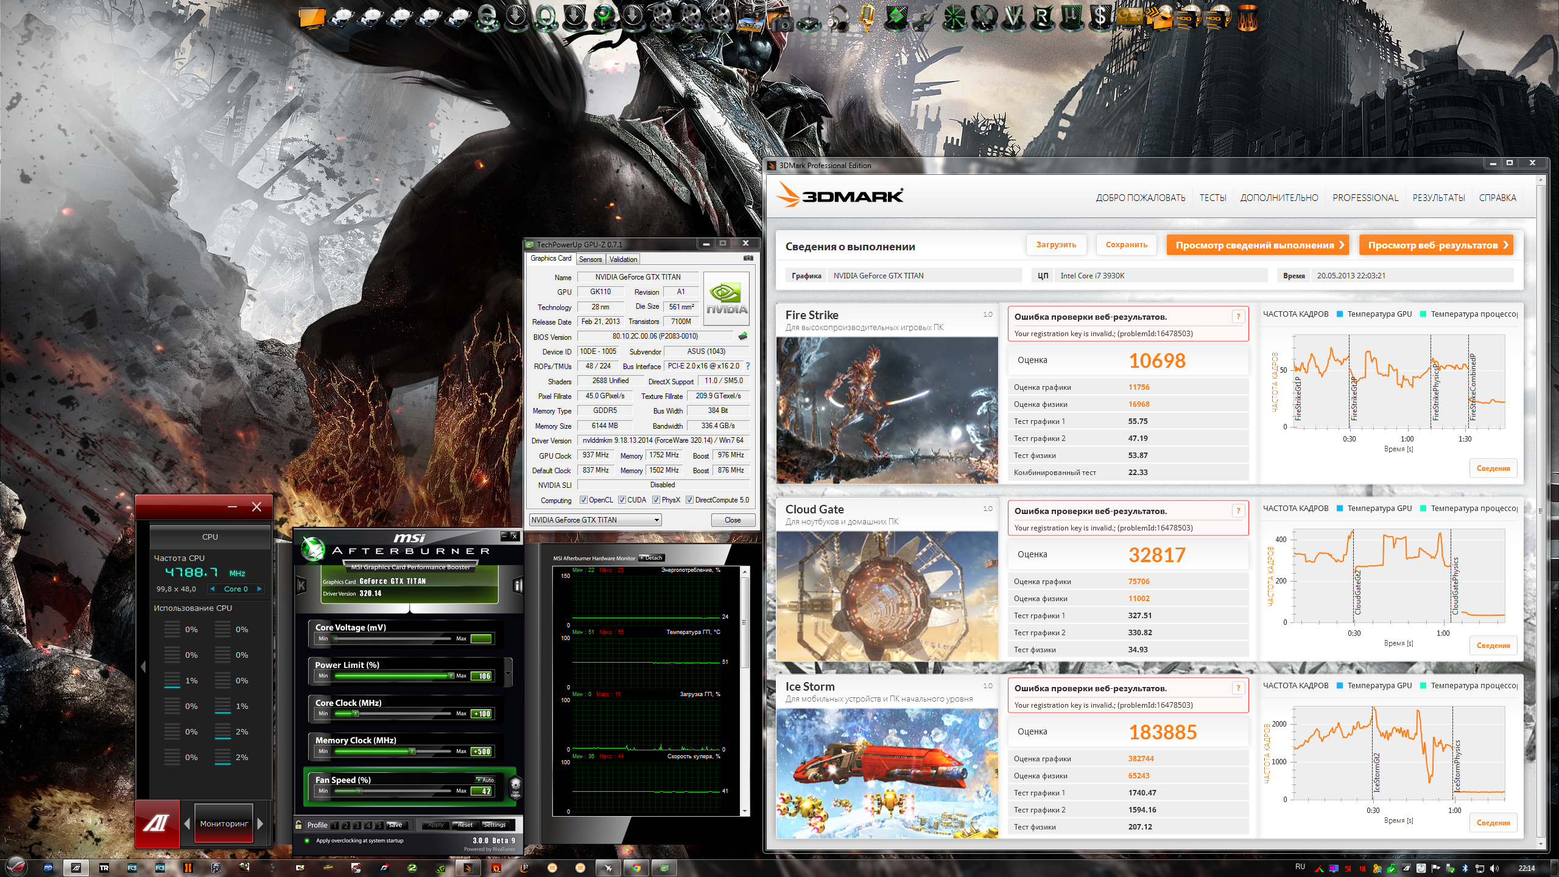
Task: Click the Сохранить button
Action: point(1126,245)
